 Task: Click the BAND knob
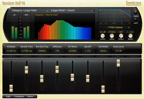tap(130, 36)
